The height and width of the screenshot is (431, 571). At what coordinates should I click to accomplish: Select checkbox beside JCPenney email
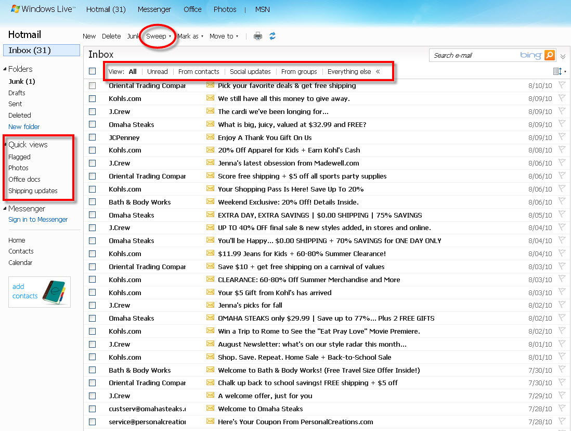[93, 137]
